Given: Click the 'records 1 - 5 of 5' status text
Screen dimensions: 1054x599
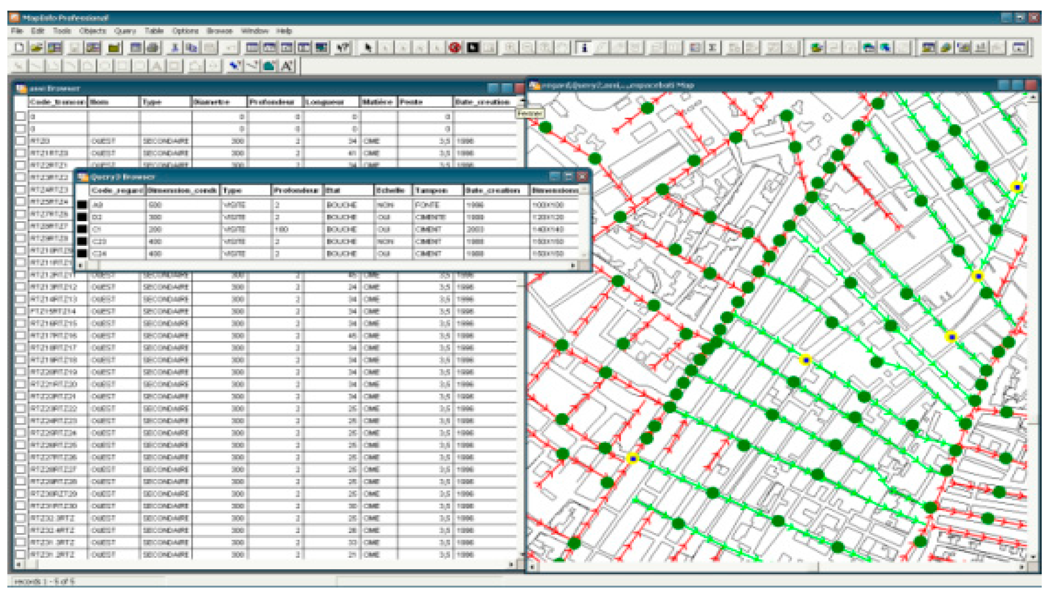Looking at the screenshot, I should 44,582.
